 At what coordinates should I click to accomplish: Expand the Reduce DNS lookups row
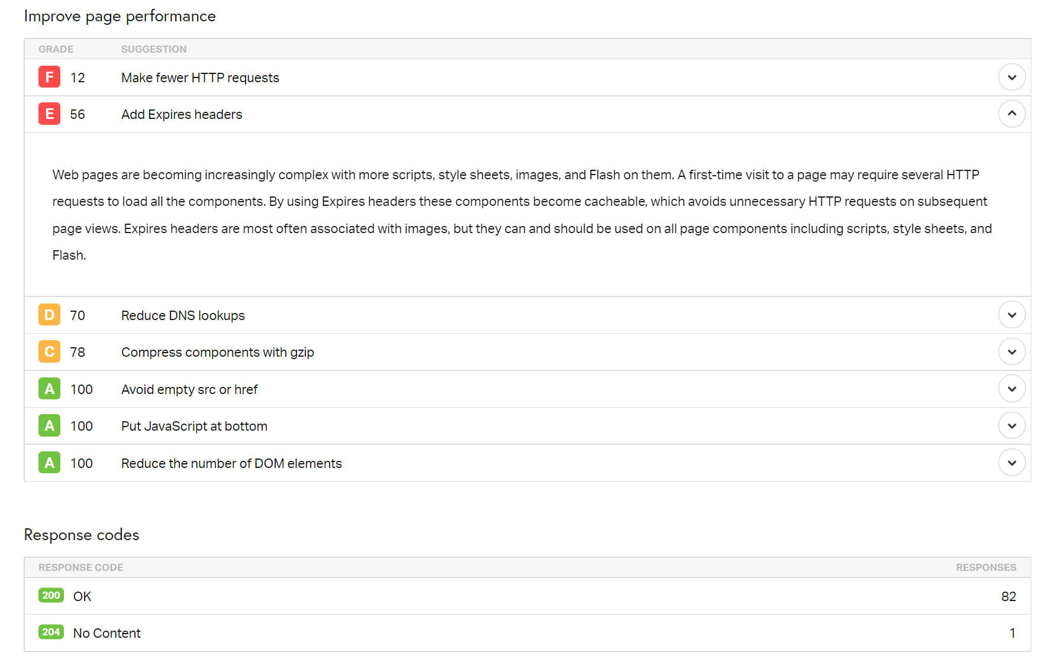tap(1012, 315)
